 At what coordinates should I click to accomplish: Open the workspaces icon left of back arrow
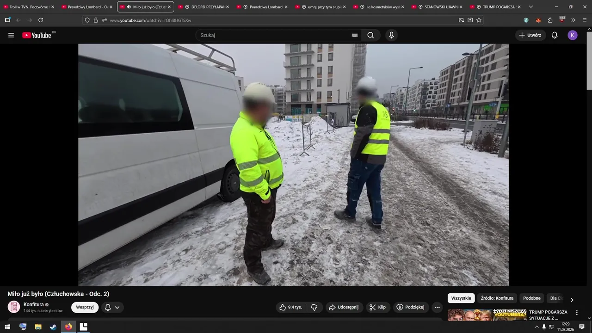tap(7, 20)
